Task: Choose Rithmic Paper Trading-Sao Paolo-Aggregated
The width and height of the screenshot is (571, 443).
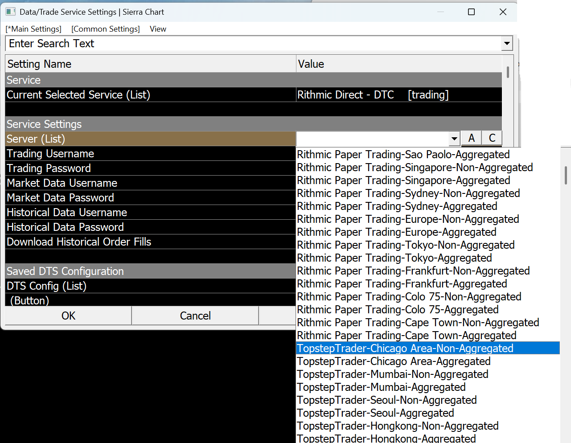Action: pos(428,154)
